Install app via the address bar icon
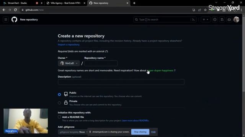 tap(194, 10)
